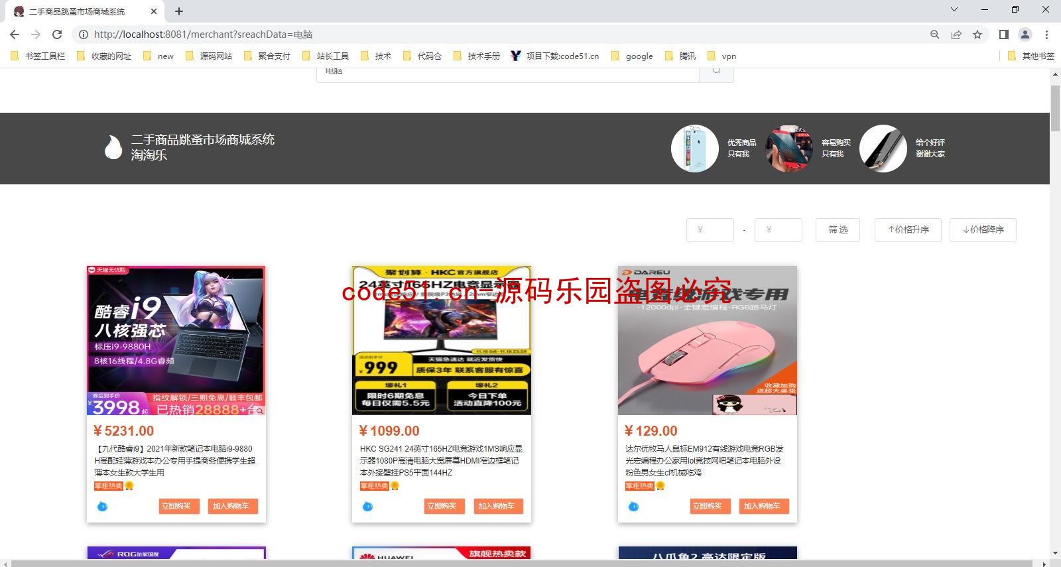Viewport: 1061px width, 567px height.
Task: Click the share page icon
Action: pyautogui.click(x=956, y=34)
